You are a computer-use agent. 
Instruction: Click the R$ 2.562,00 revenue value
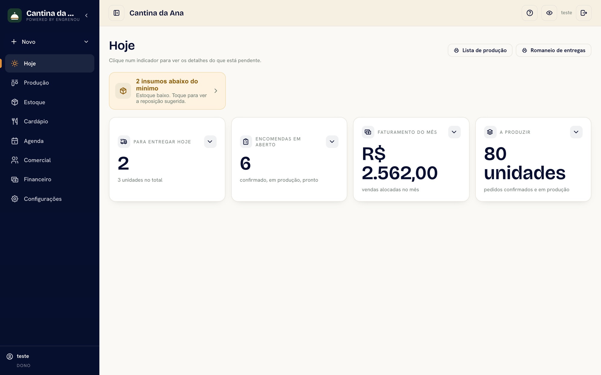click(400, 163)
